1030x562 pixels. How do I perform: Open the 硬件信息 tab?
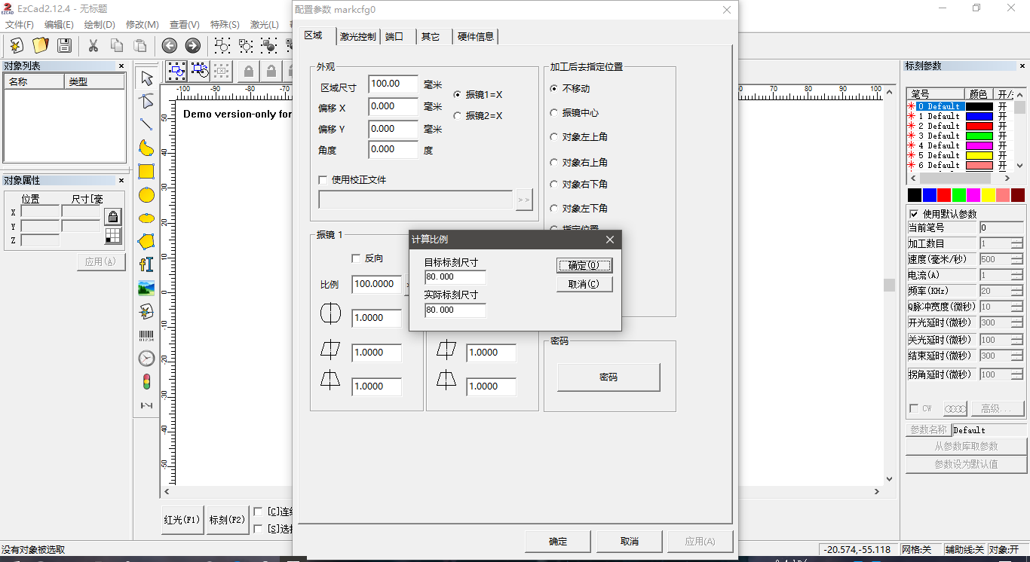click(476, 36)
